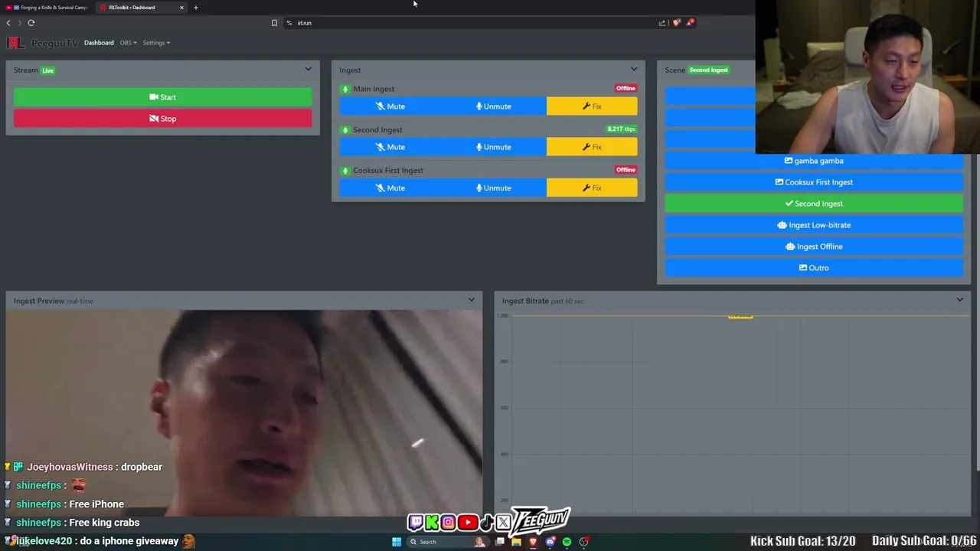
Task: Switch to the Forging a Knife YouTube tab
Action: click(47, 8)
